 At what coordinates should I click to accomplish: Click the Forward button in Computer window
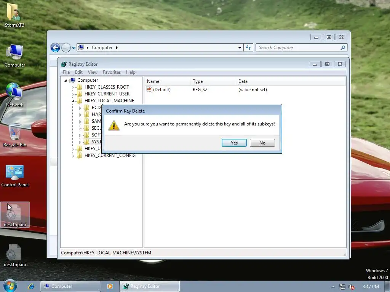pyautogui.click(x=66, y=48)
